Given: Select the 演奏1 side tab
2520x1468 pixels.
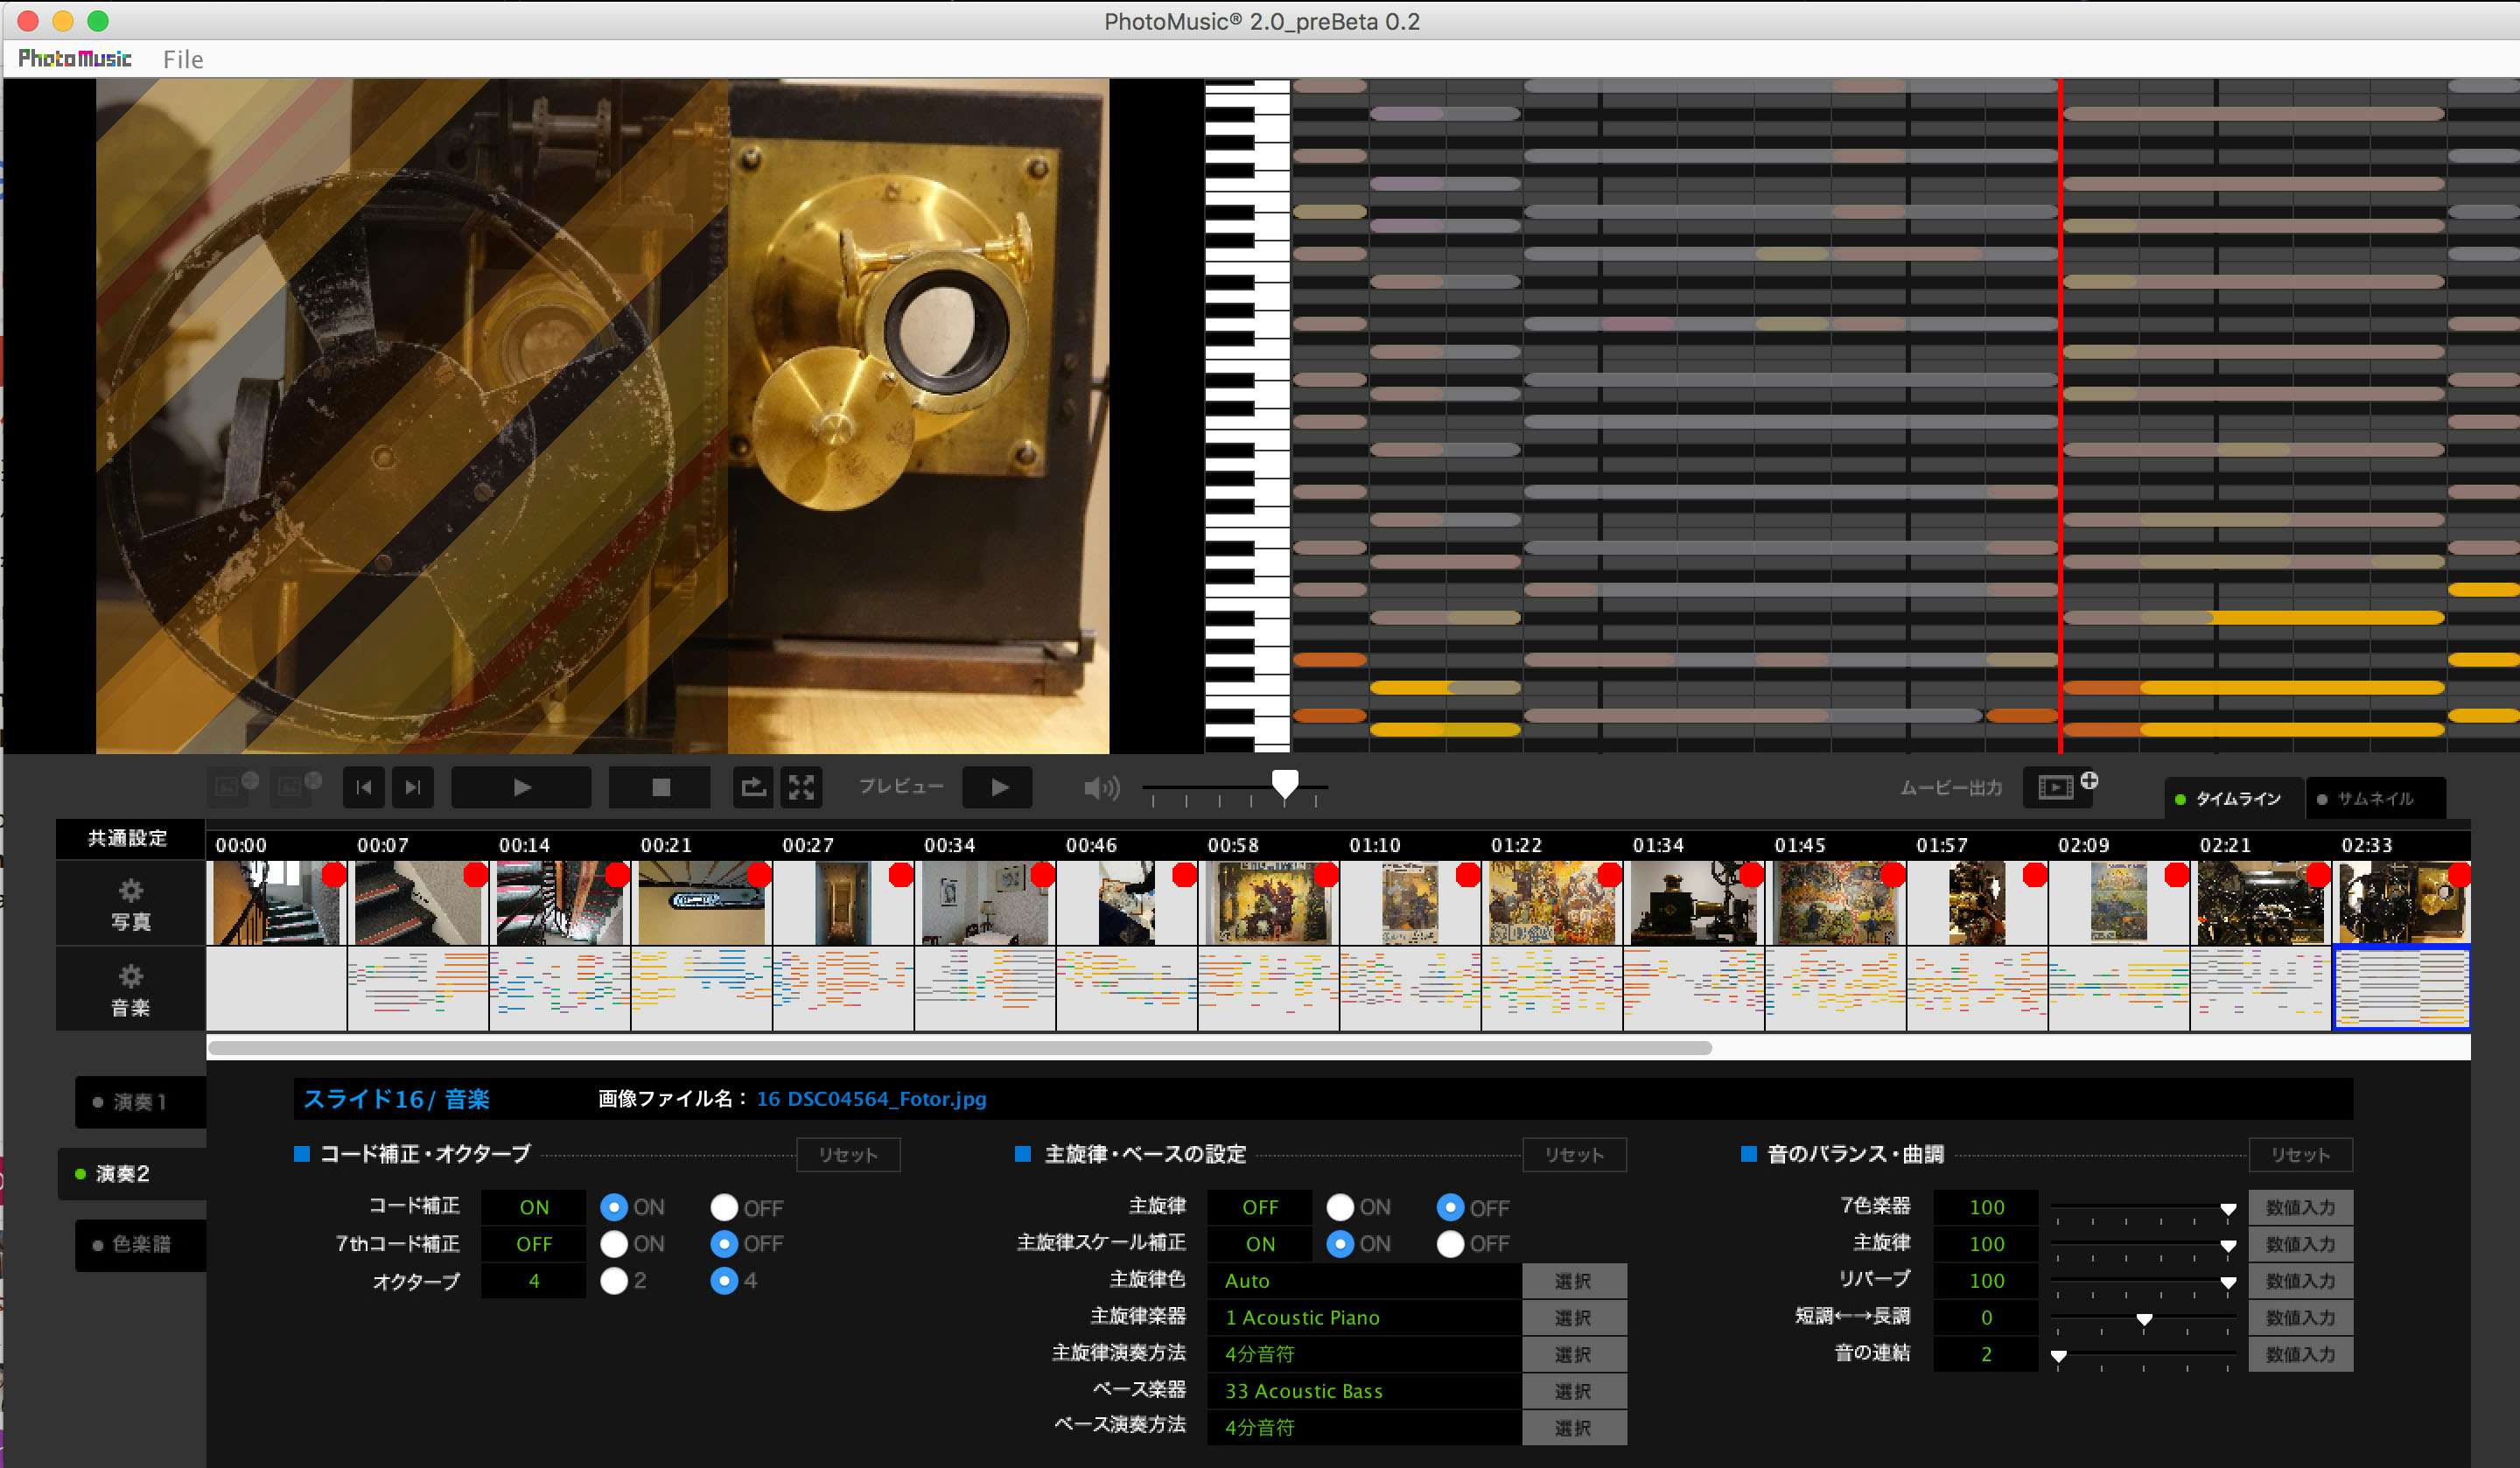Looking at the screenshot, I should tap(140, 1101).
